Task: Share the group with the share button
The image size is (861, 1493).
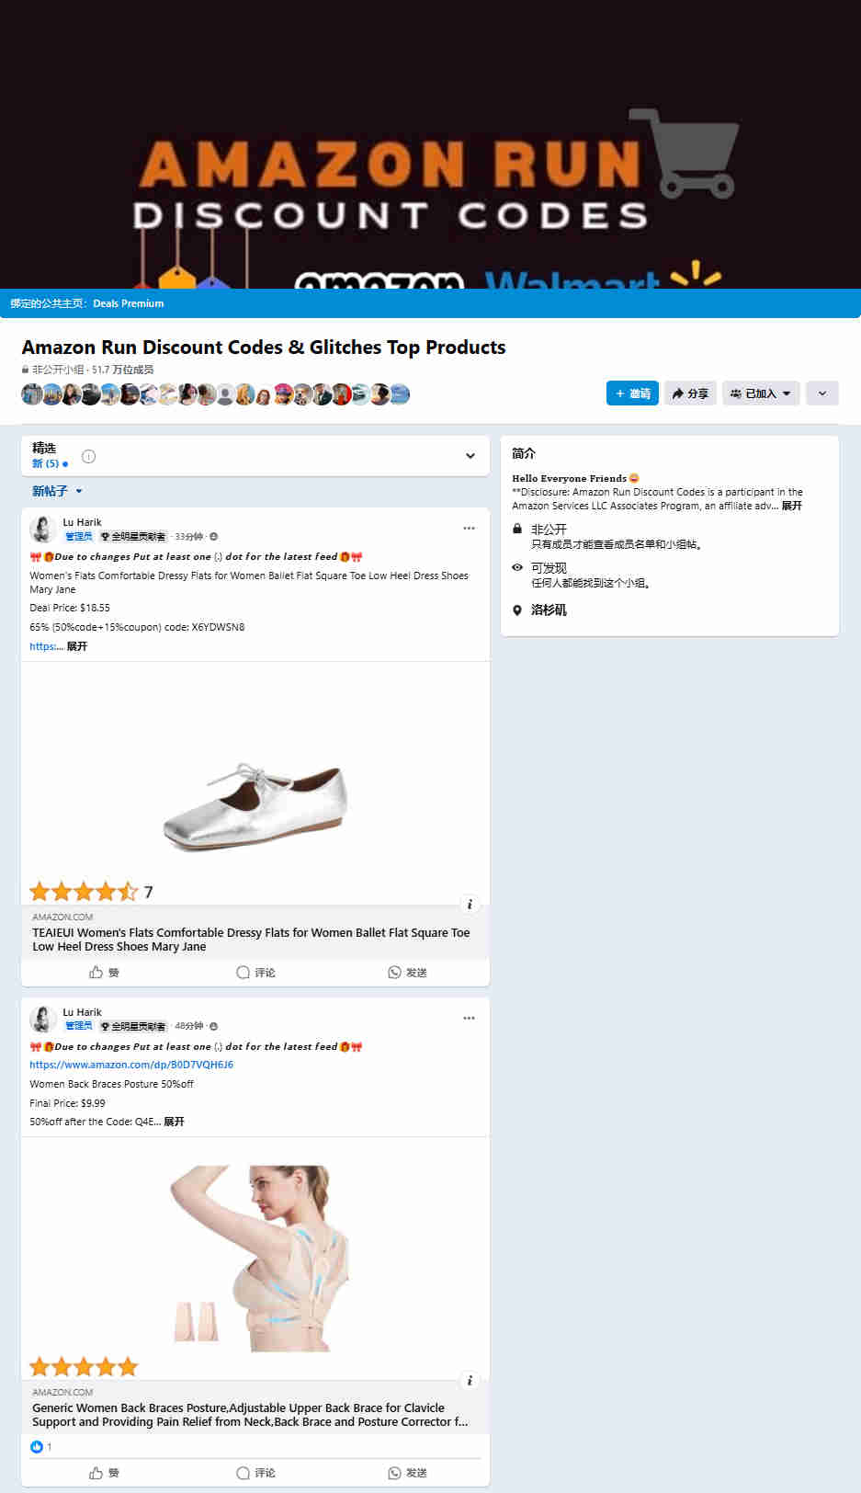Action: click(690, 393)
